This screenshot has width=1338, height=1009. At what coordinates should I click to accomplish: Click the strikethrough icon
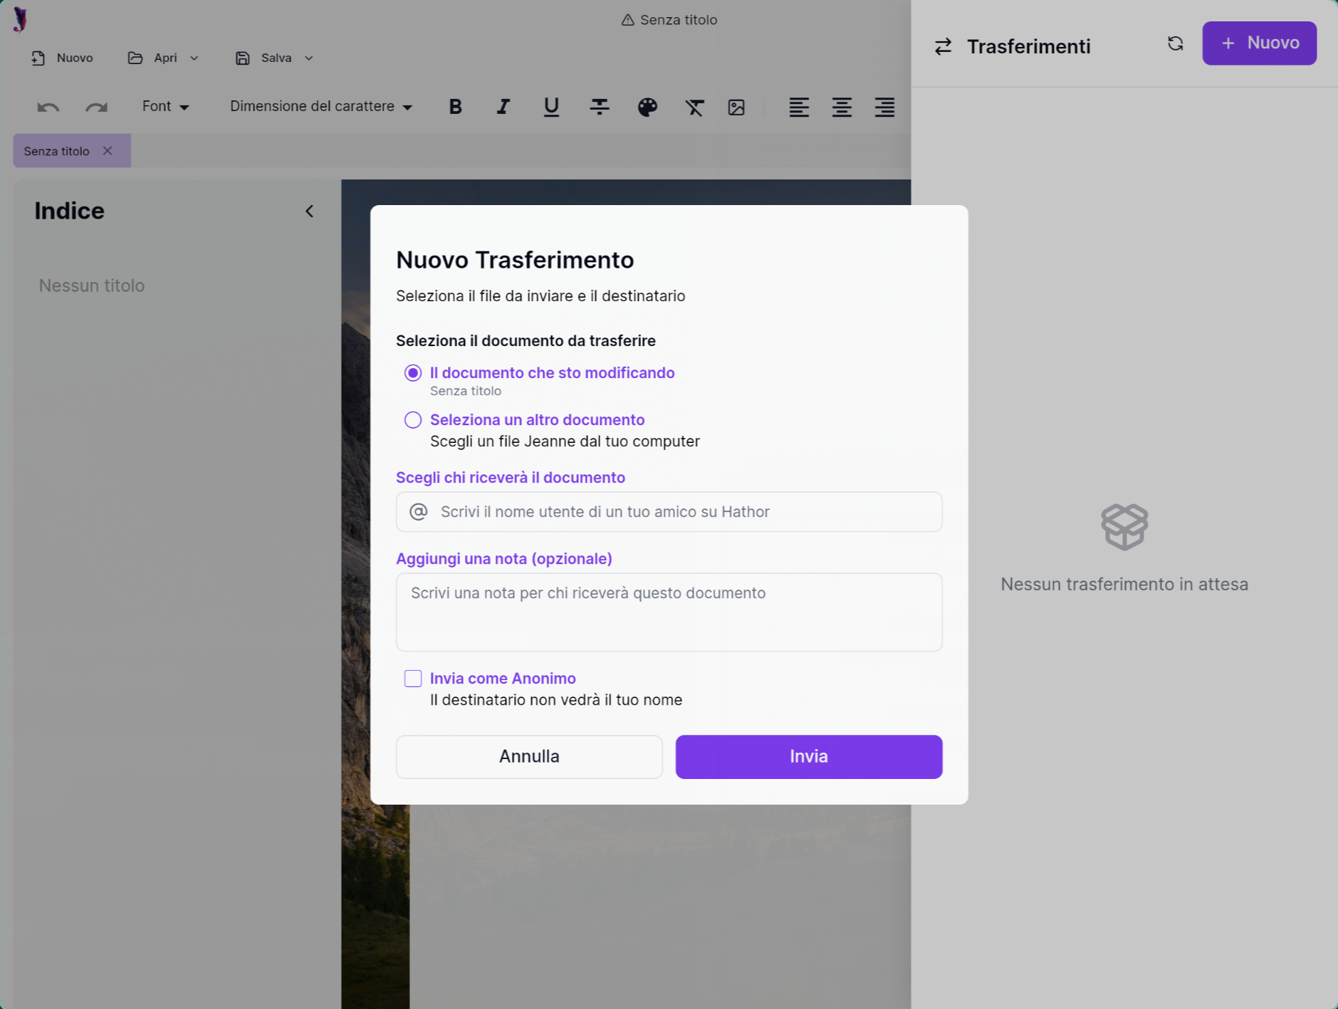[x=600, y=107]
